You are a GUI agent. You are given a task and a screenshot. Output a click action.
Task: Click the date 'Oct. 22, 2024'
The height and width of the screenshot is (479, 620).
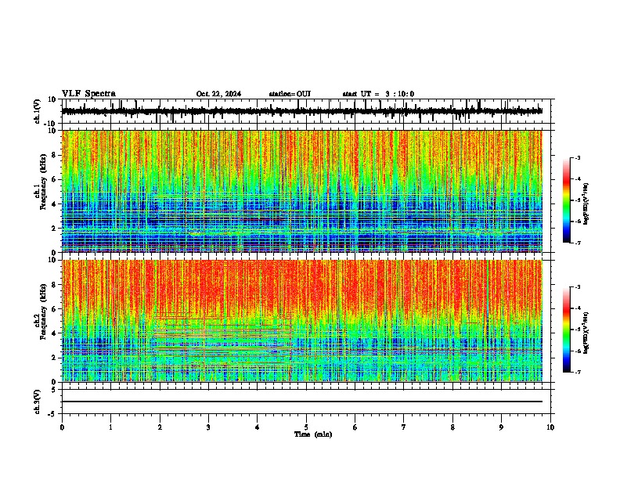tap(218, 94)
